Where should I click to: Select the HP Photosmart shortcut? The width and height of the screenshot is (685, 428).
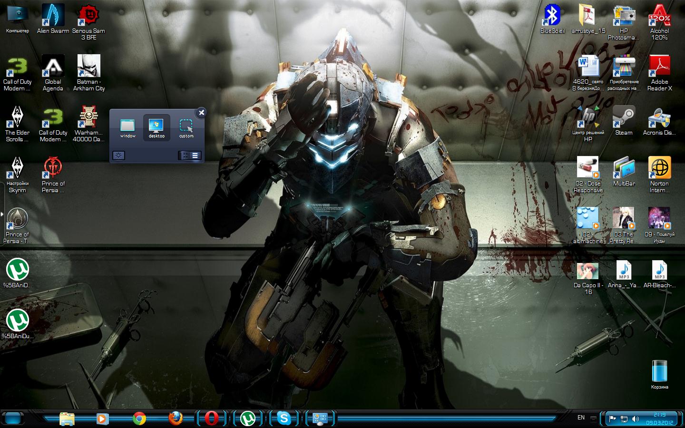pos(624,22)
